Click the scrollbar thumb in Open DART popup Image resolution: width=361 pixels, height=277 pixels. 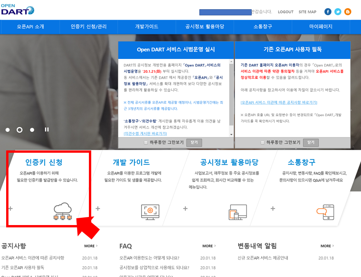[x=231, y=94]
